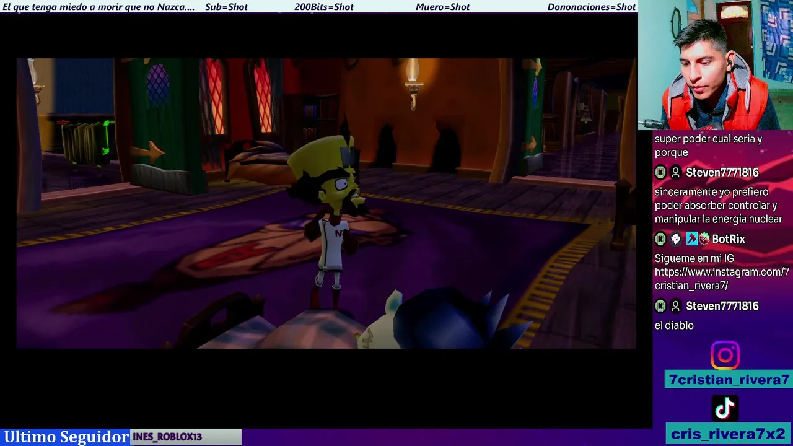Viewport: 793px width, 446px height.
Task: Click 'El que tenga miedo a morir' title text
Action: click(99, 7)
